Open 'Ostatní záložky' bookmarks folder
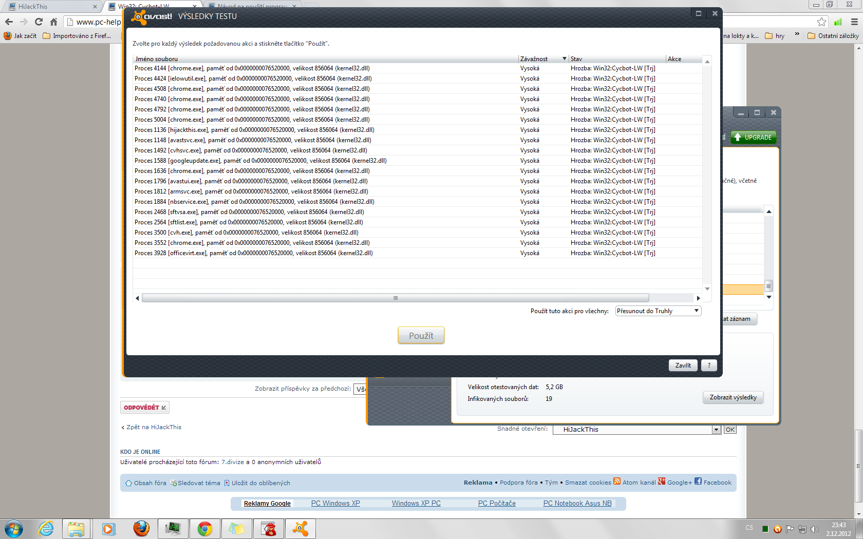 [x=833, y=36]
